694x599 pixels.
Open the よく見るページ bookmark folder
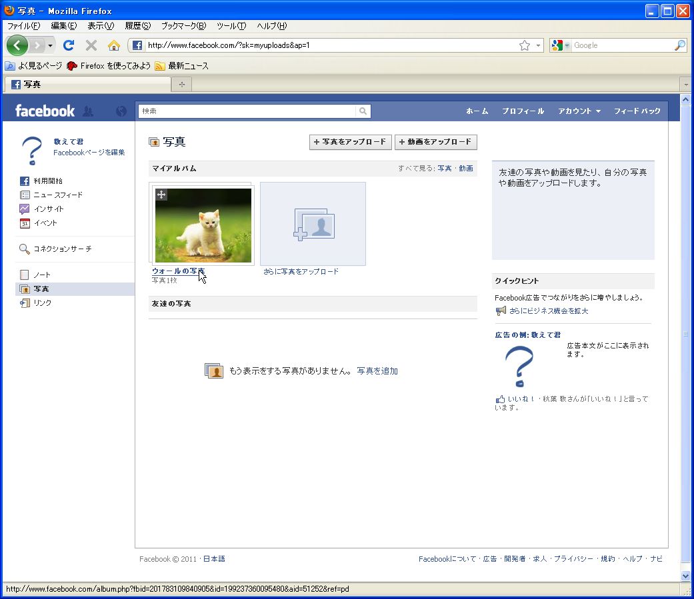[x=33, y=66]
